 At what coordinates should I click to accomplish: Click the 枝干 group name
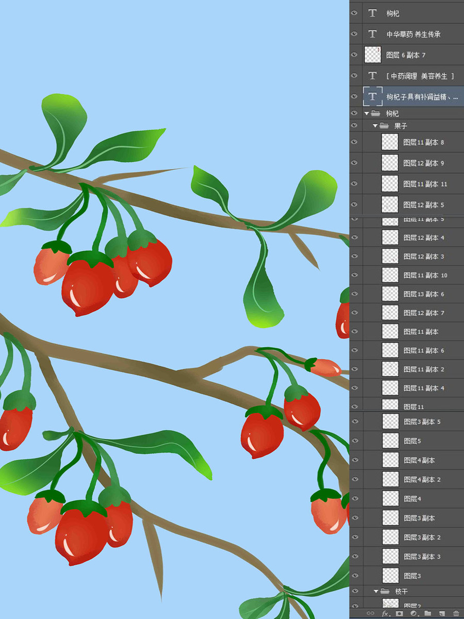point(402,591)
